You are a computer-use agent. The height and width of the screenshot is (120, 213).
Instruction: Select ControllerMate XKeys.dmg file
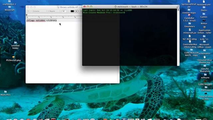click(190, 44)
